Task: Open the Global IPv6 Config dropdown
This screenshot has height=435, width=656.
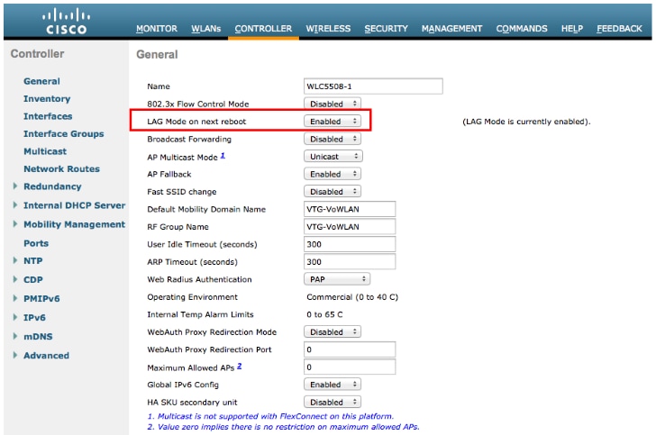Action: 333,385
